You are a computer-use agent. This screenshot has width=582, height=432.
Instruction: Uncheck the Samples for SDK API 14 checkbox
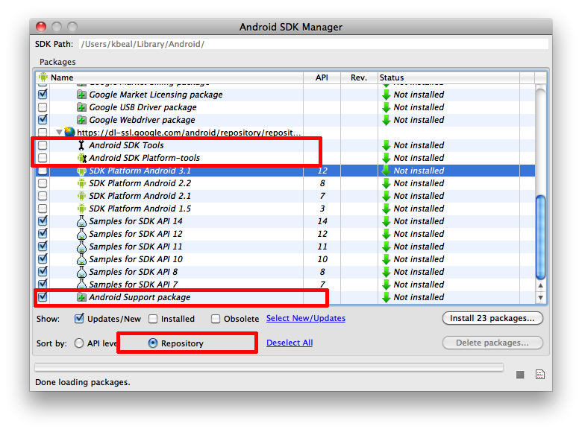point(43,220)
